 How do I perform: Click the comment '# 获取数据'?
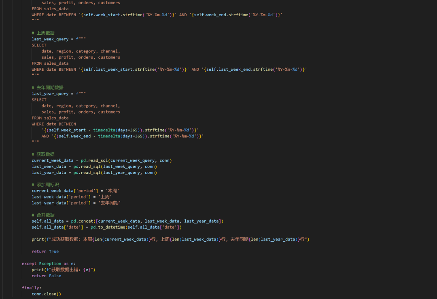click(43, 154)
